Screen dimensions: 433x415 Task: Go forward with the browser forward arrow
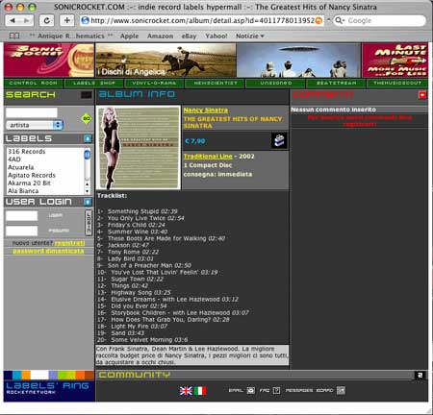pos(27,21)
